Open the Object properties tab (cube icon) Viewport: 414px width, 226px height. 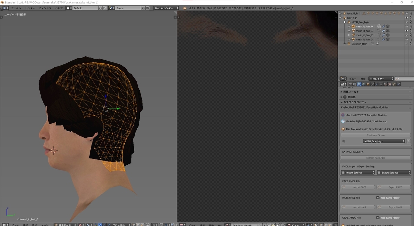point(368,84)
